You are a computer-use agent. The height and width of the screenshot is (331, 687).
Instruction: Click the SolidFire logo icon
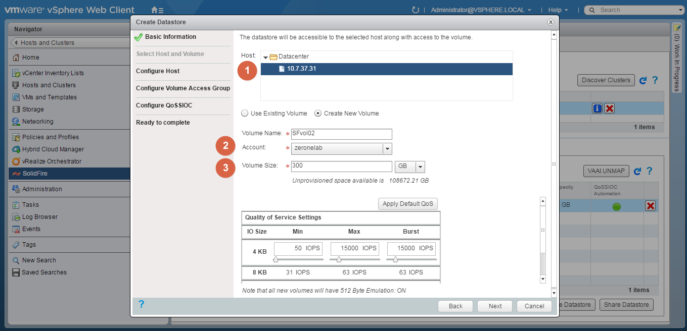tap(16, 174)
